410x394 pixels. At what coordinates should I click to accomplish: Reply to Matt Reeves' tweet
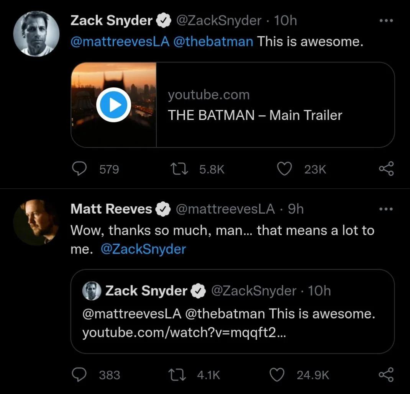point(79,375)
